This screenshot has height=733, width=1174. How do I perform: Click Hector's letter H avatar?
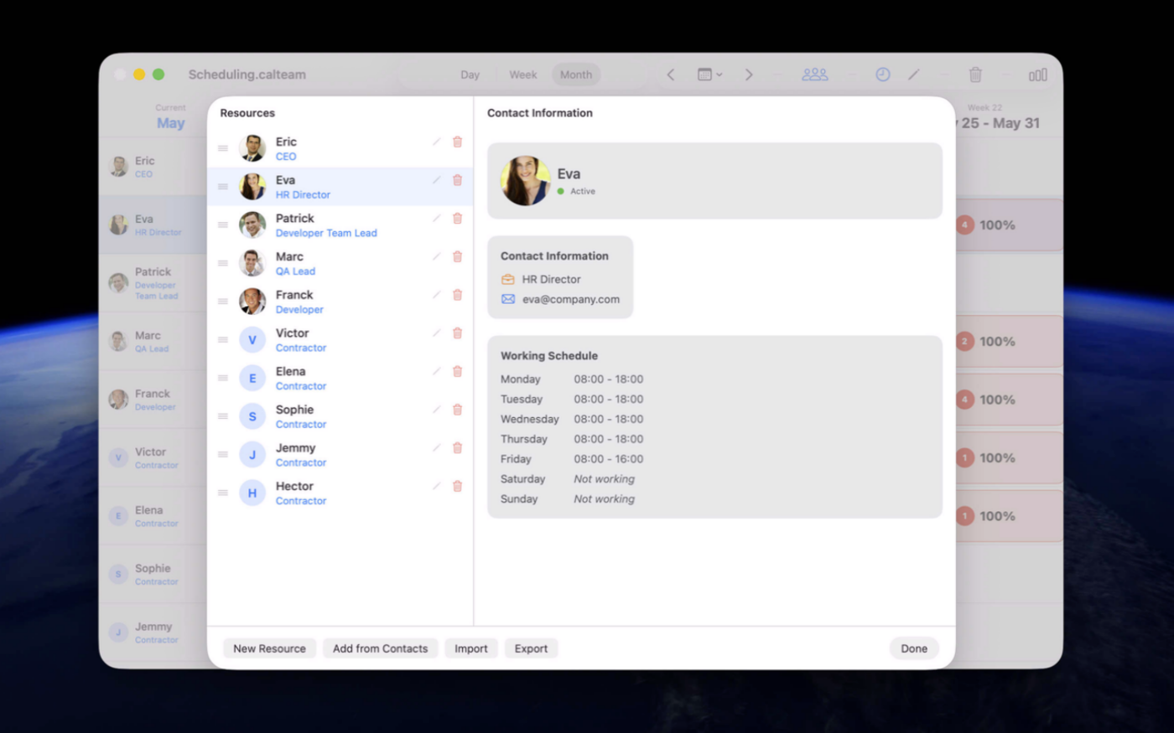252,493
